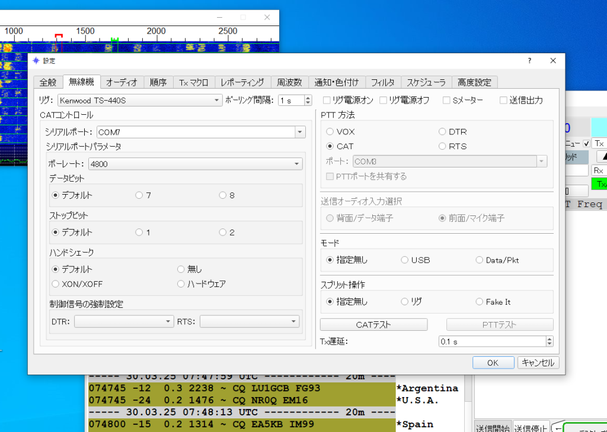This screenshot has height=432, width=607.
Task: Toggle the Sメーター checkbox
Action: click(446, 101)
